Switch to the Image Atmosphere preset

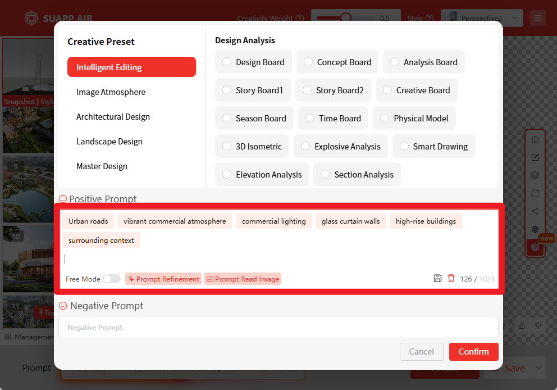pos(111,92)
